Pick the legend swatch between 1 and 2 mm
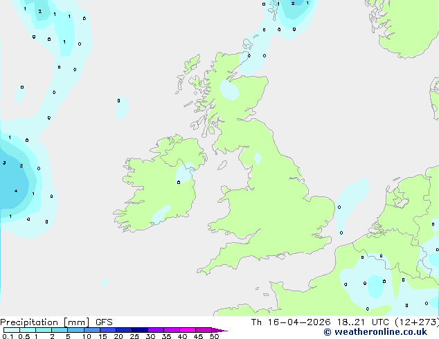Image resolution: width=439 pixels, height=339 pixels. (44, 330)
